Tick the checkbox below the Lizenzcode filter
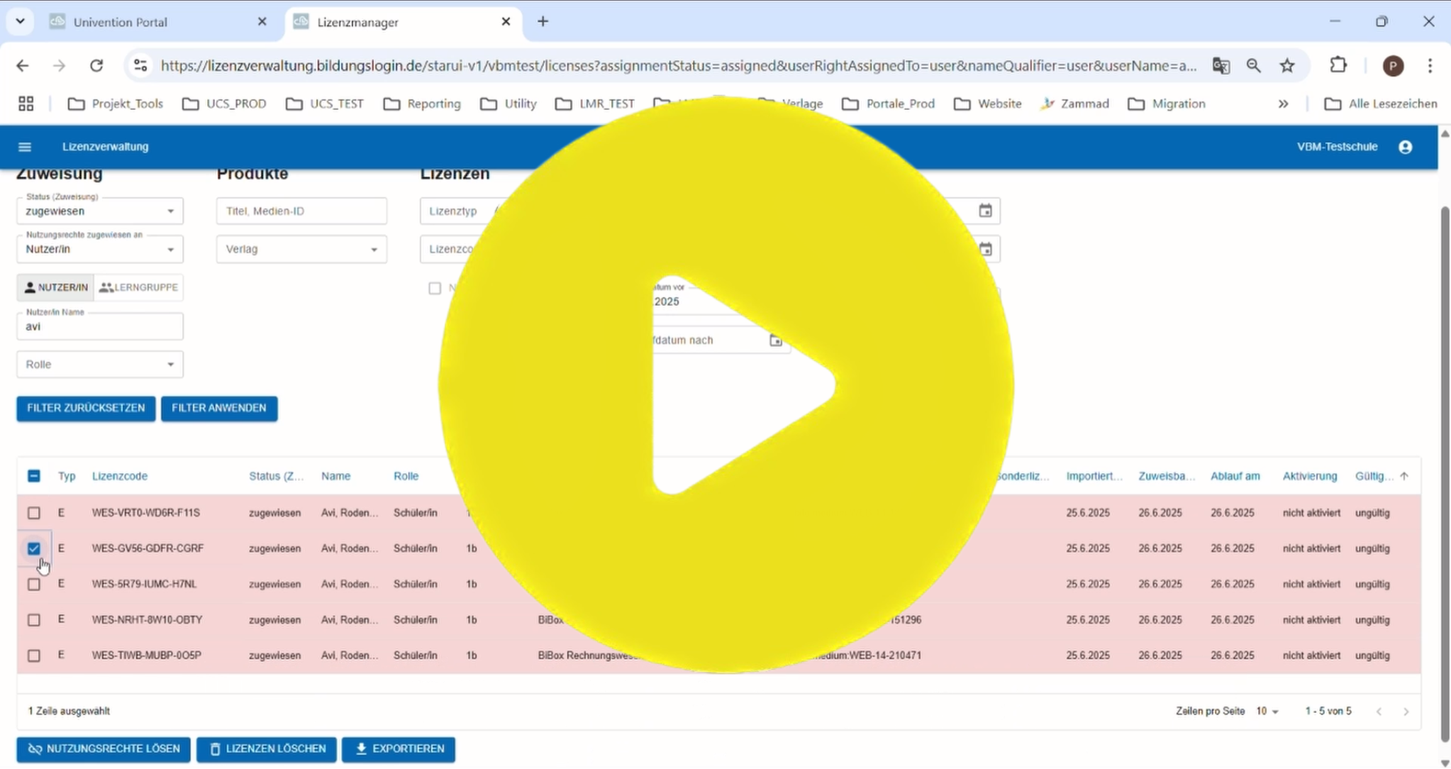Screen dimensions: 1451x769 [x=435, y=288]
